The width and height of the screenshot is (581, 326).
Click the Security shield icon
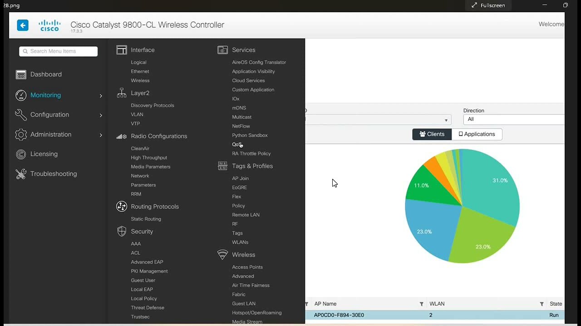(122, 231)
